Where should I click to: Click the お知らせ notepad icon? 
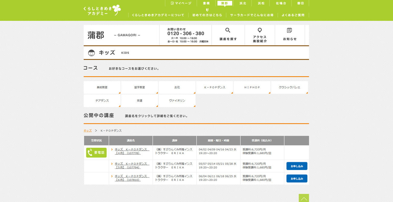tap(289, 30)
